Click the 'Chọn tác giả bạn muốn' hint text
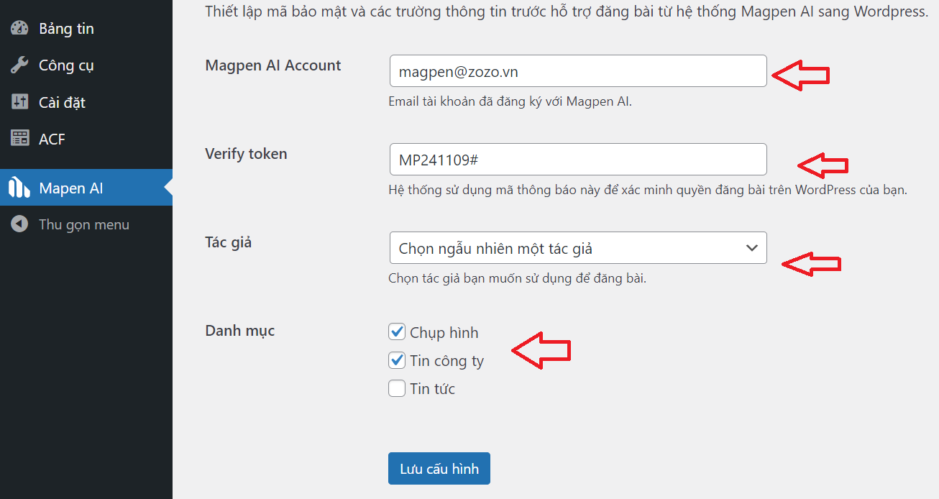Screen dimensions: 939x499 (x=517, y=278)
